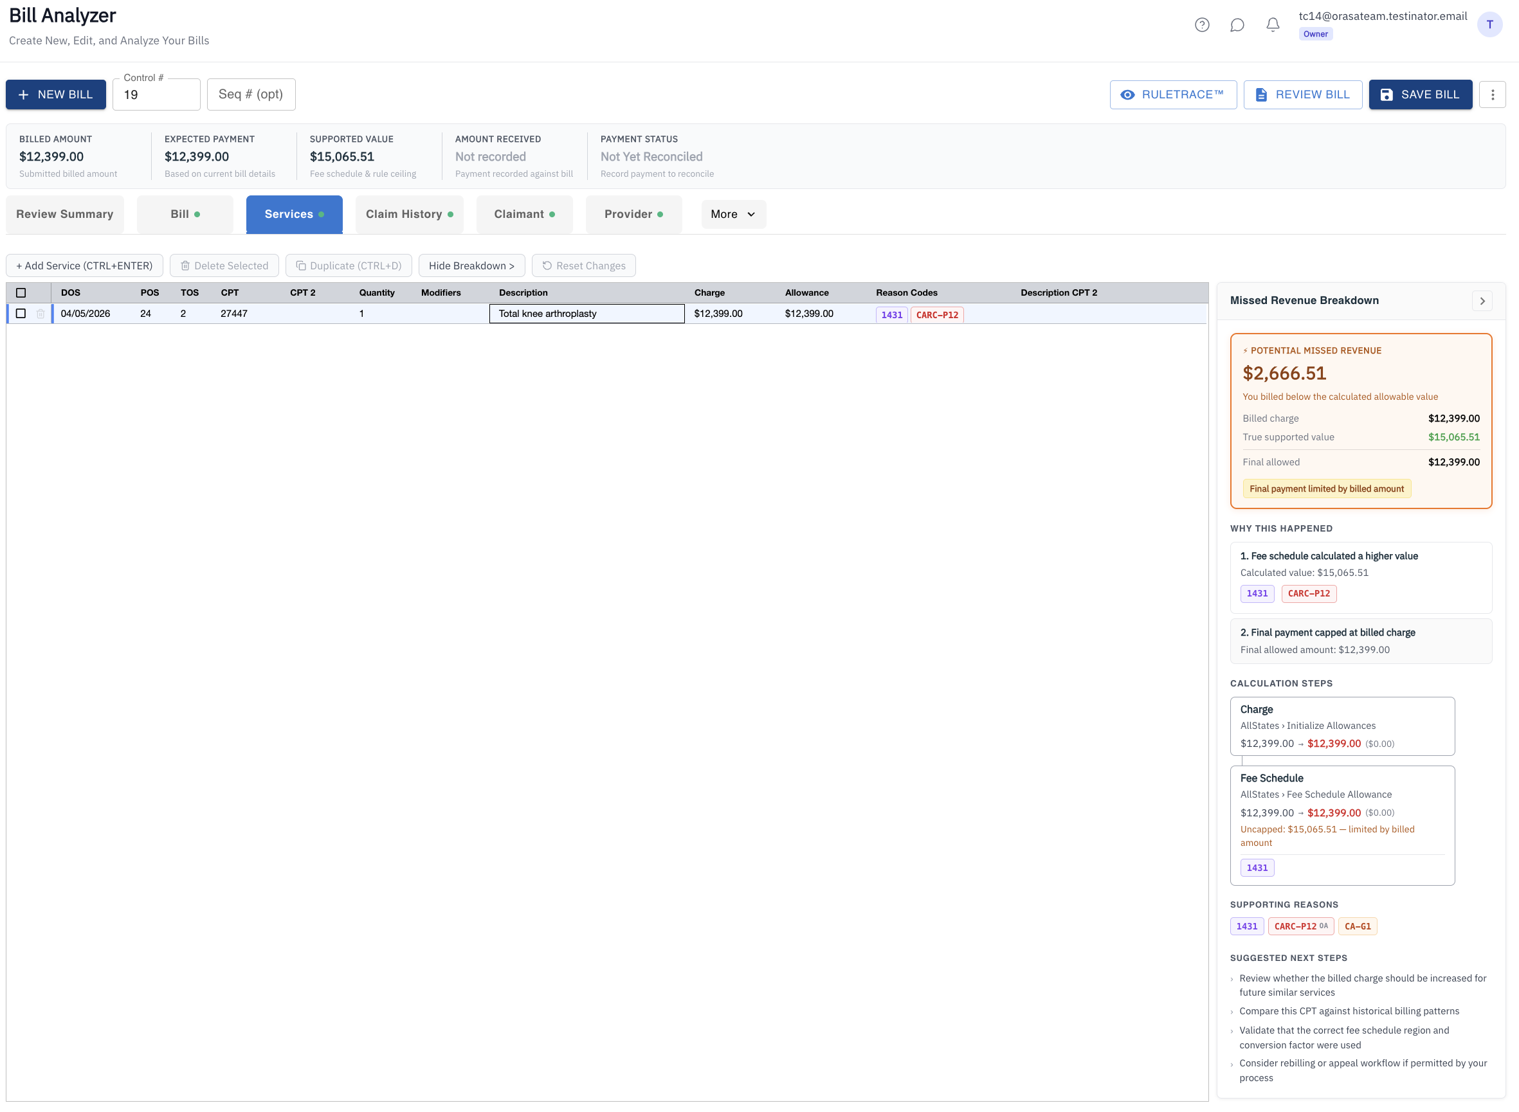Click the REVIEW BILL button
The height and width of the screenshot is (1112, 1519).
pyautogui.click(x=1302, y=94)
